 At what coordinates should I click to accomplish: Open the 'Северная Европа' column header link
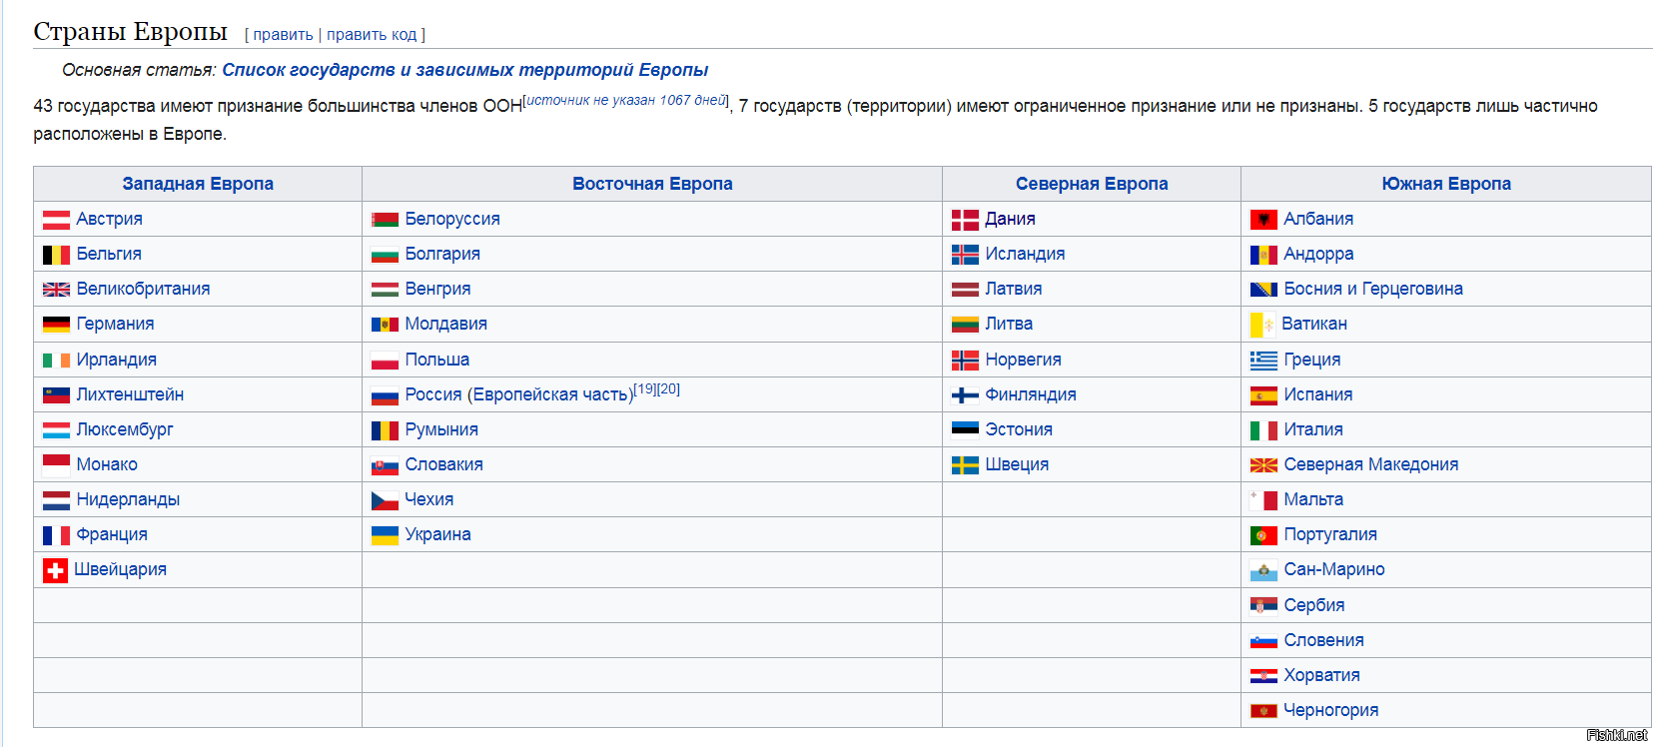[1092, 184]
